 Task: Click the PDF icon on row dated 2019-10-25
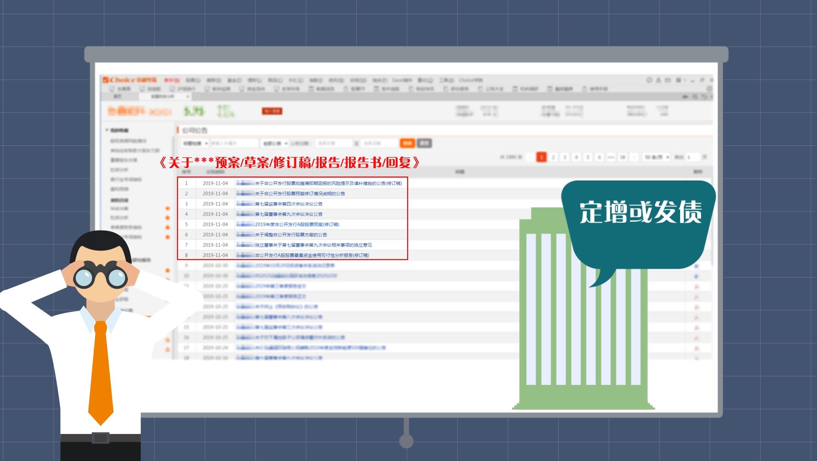point(696,287)
